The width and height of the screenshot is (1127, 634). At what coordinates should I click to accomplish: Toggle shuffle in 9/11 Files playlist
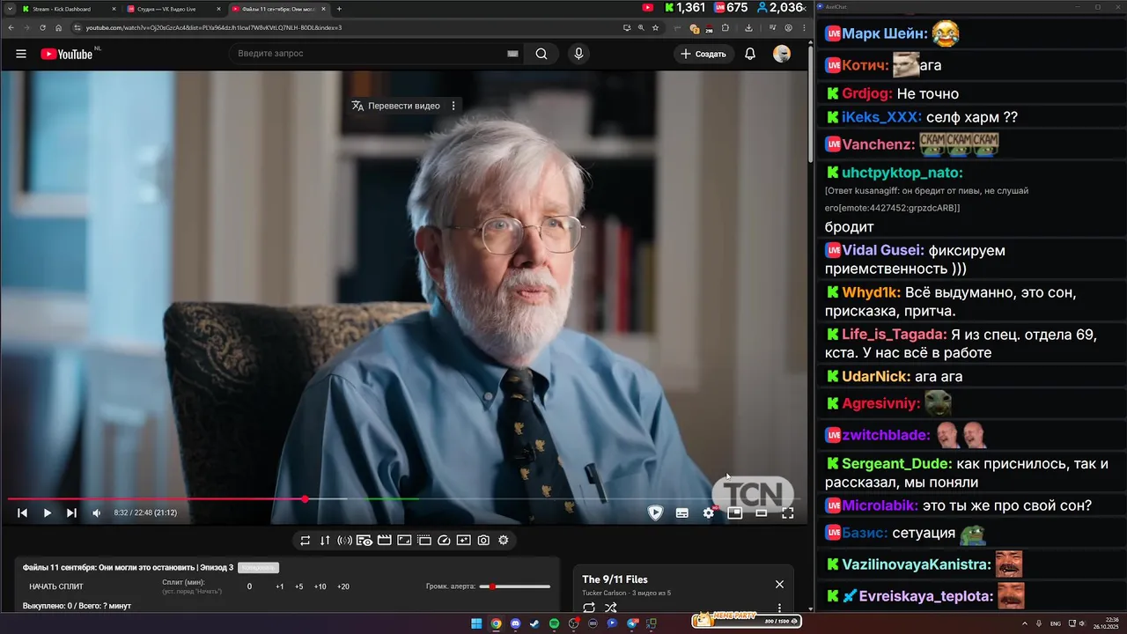(611, 608)
